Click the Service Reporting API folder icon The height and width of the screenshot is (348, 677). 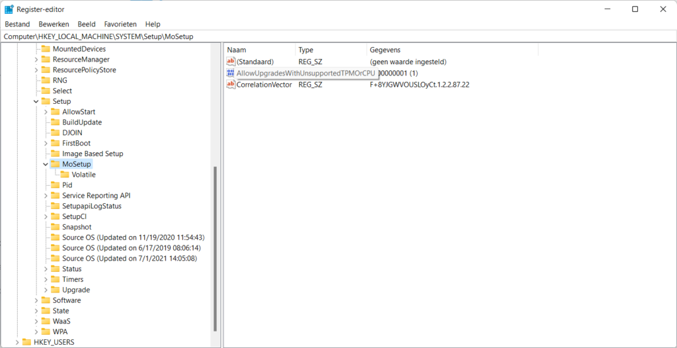[55, 195]
